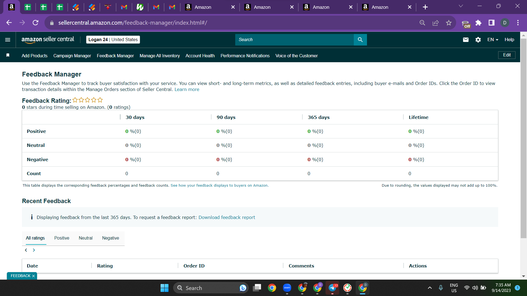The width and height of the screenshot is (527, 296).
Task: Go to Account Health
Action: click(200, 56)
